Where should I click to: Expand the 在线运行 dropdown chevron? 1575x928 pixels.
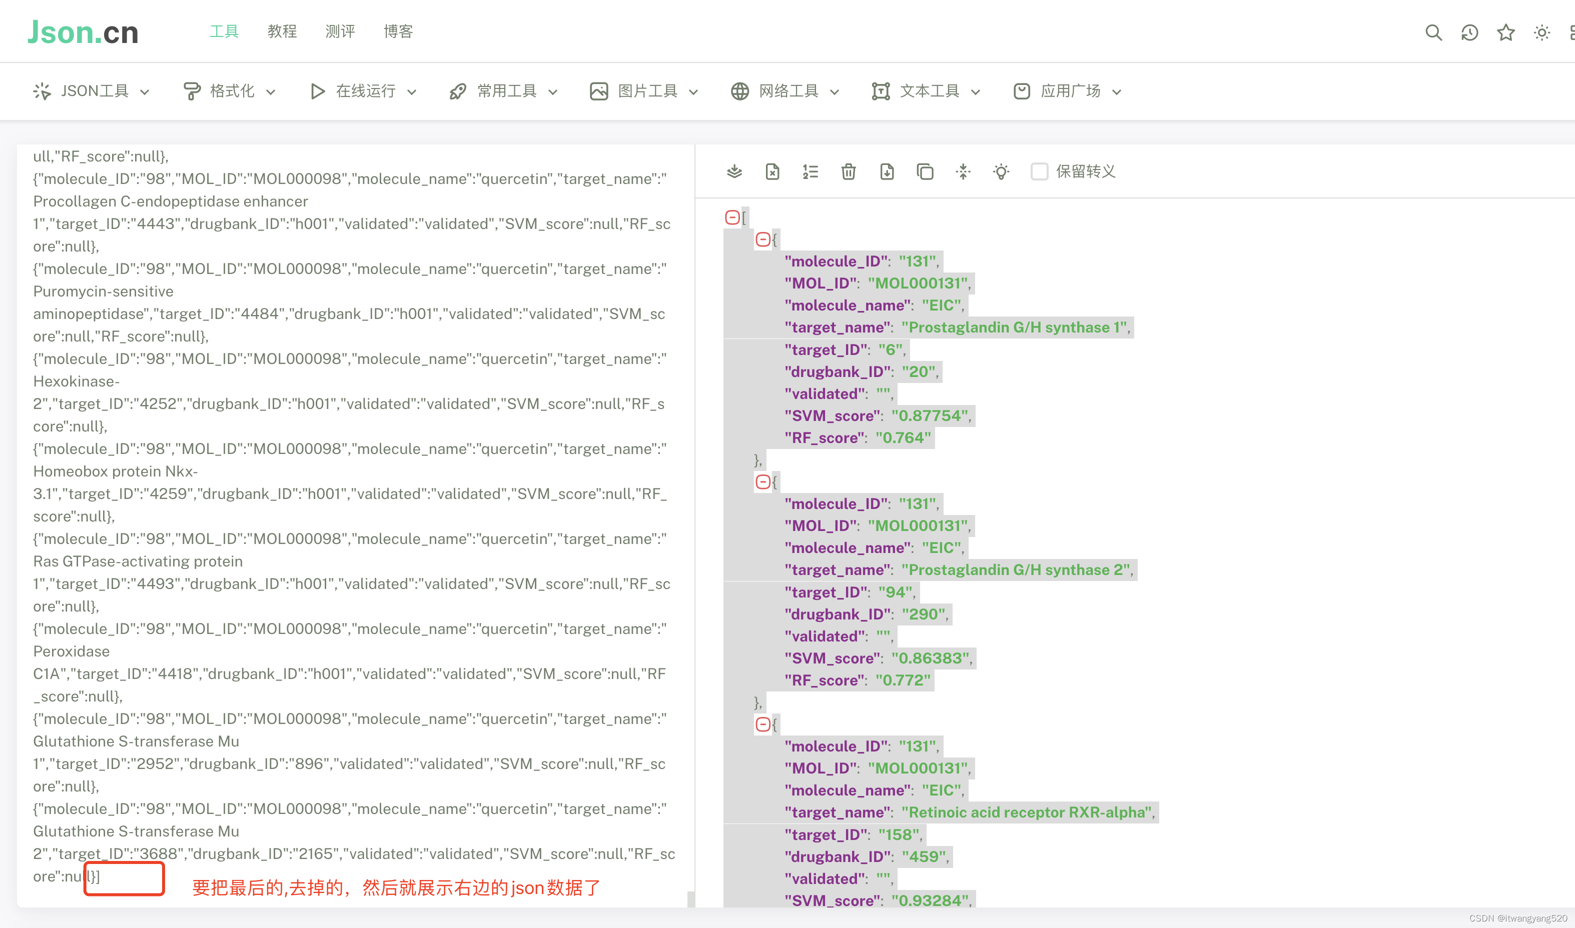pos(412,92)
